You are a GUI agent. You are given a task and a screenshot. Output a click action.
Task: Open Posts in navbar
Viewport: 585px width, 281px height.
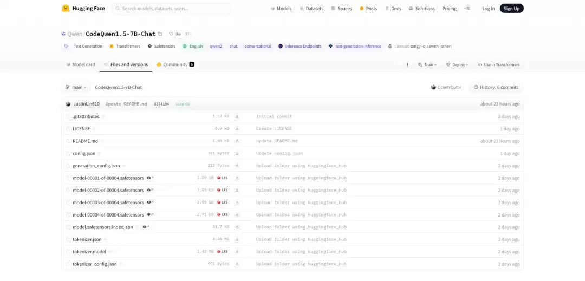[x=368, y=9]
